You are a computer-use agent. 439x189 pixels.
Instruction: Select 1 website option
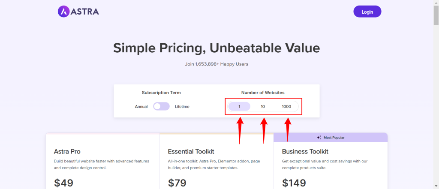click(239, 106)
